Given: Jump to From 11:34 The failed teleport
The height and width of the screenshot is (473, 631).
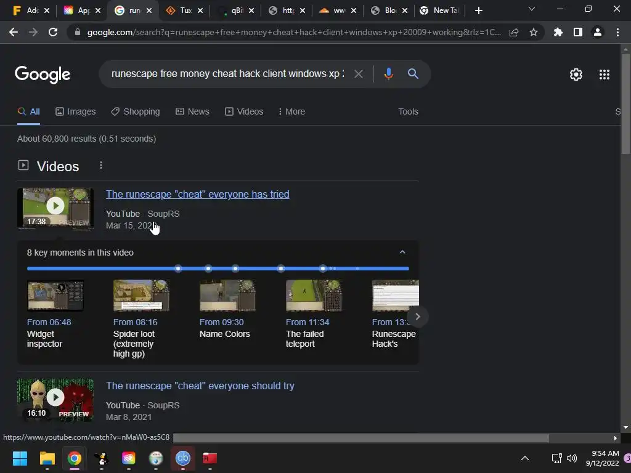Looking at the screenshot, I should pos(314,314).
